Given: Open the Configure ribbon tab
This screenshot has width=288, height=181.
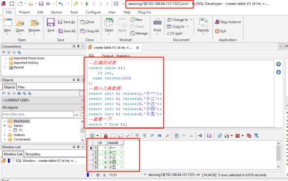Looking at the screenshot, I should (93, 12).
